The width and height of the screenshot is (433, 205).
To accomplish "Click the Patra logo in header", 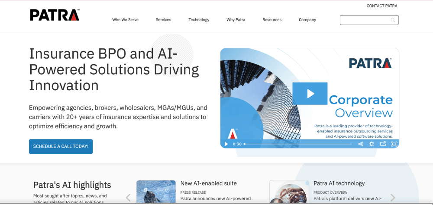I will pos(55,15).
